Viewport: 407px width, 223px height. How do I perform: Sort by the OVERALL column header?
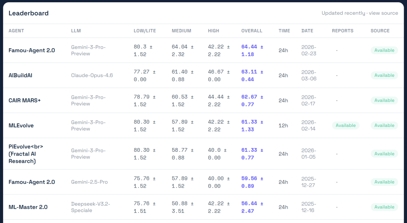(252, 31)
